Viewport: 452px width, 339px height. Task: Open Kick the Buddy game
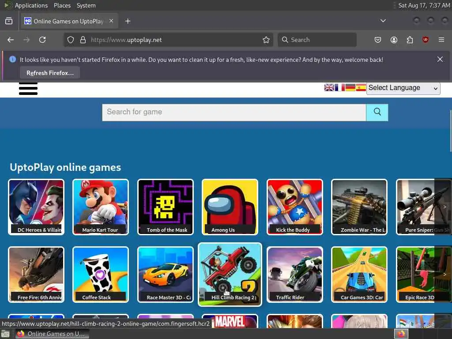tap(294, 207)
